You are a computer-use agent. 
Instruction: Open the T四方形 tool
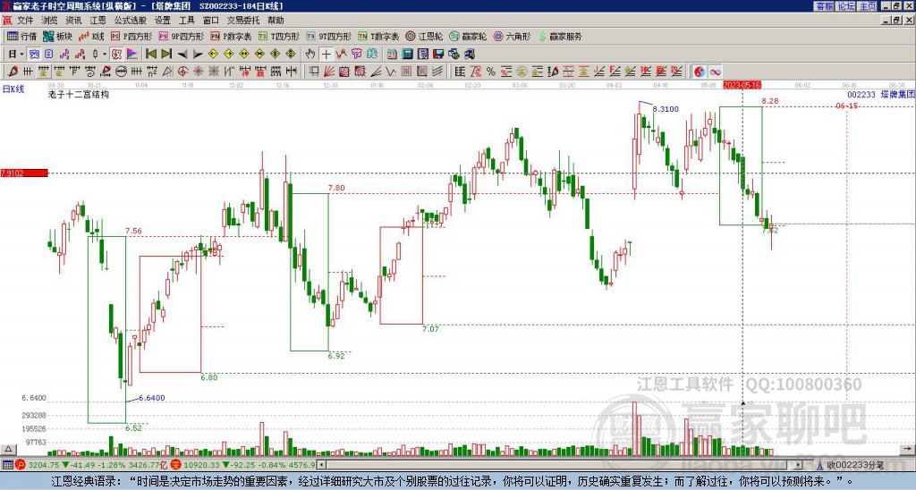point(279,36)
